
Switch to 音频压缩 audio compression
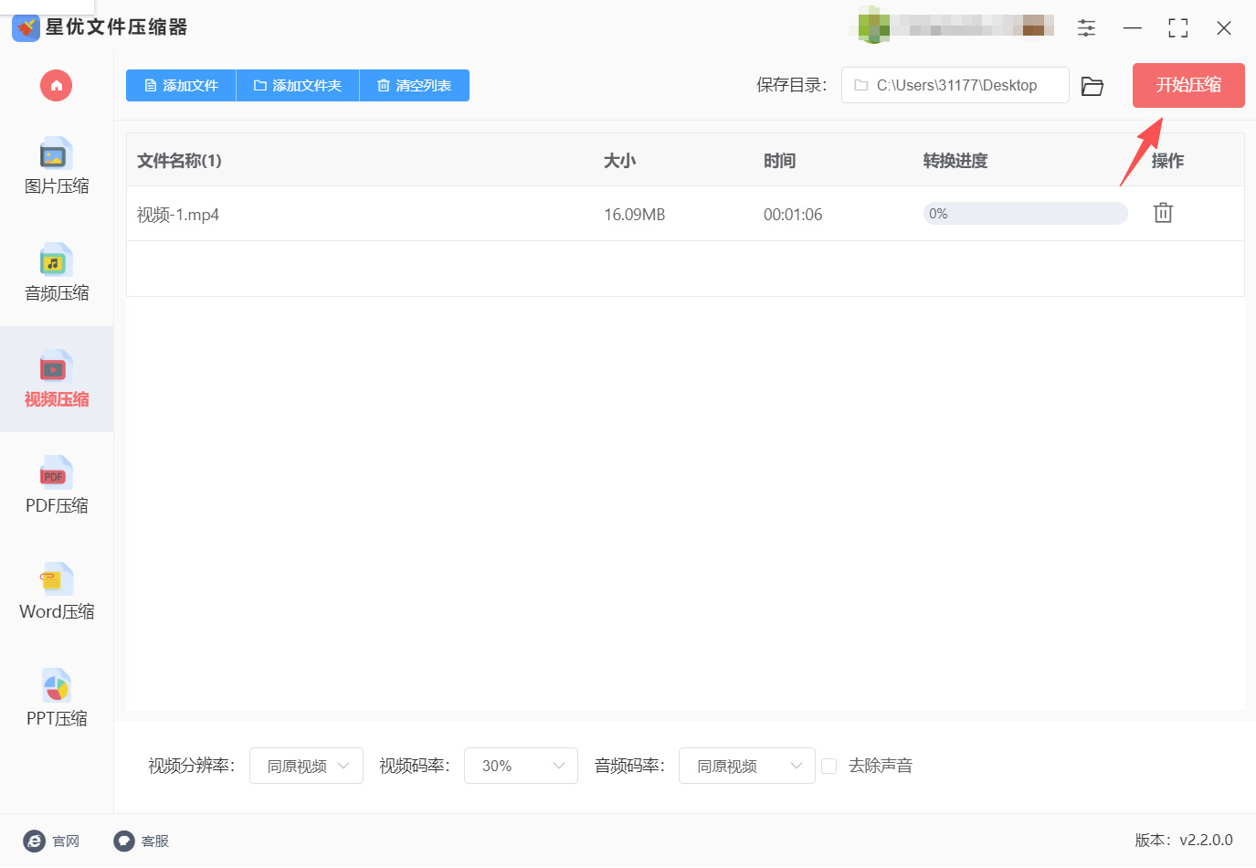[x=57, y=273]
